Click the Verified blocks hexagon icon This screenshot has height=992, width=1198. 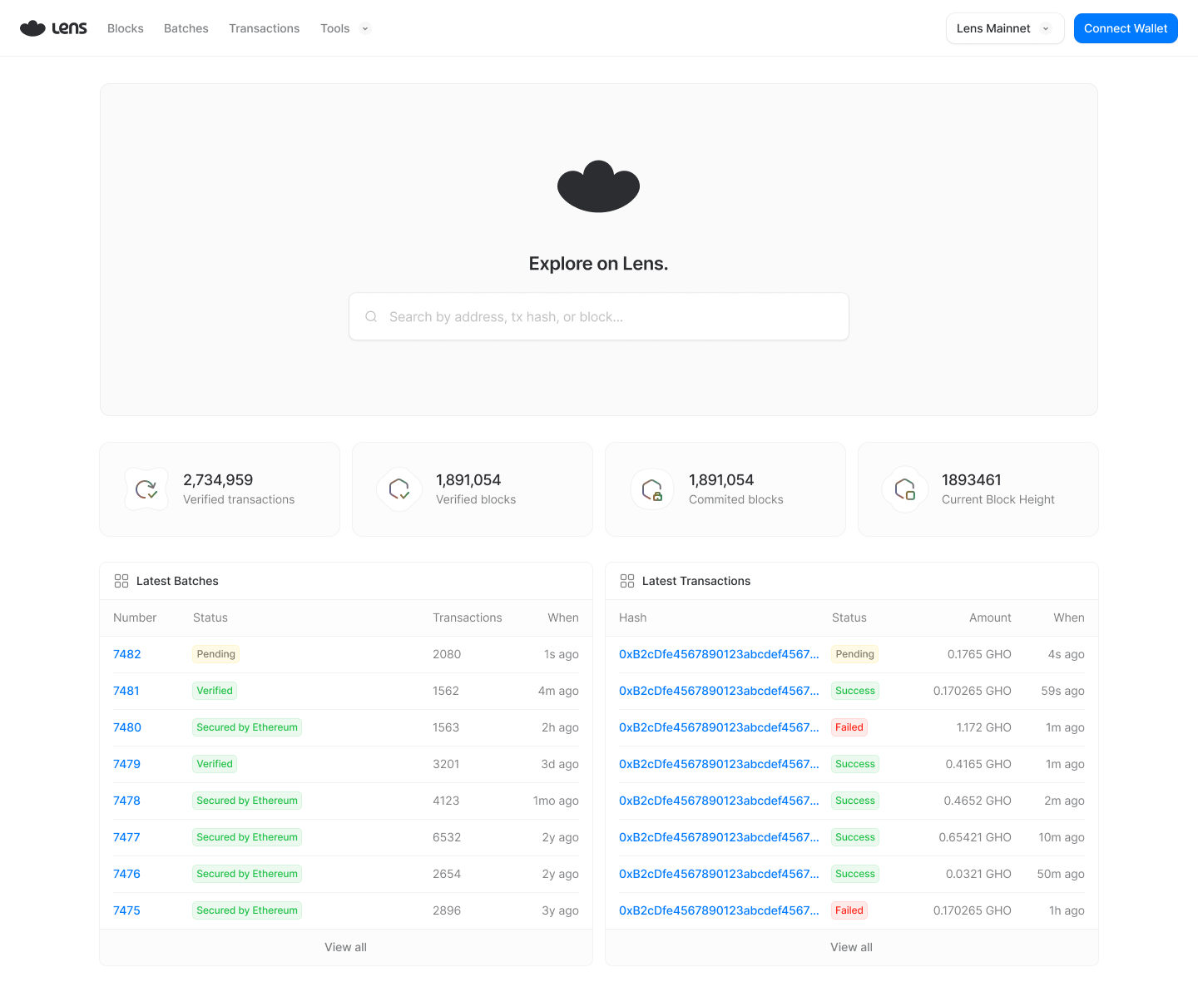pos(399,489)
